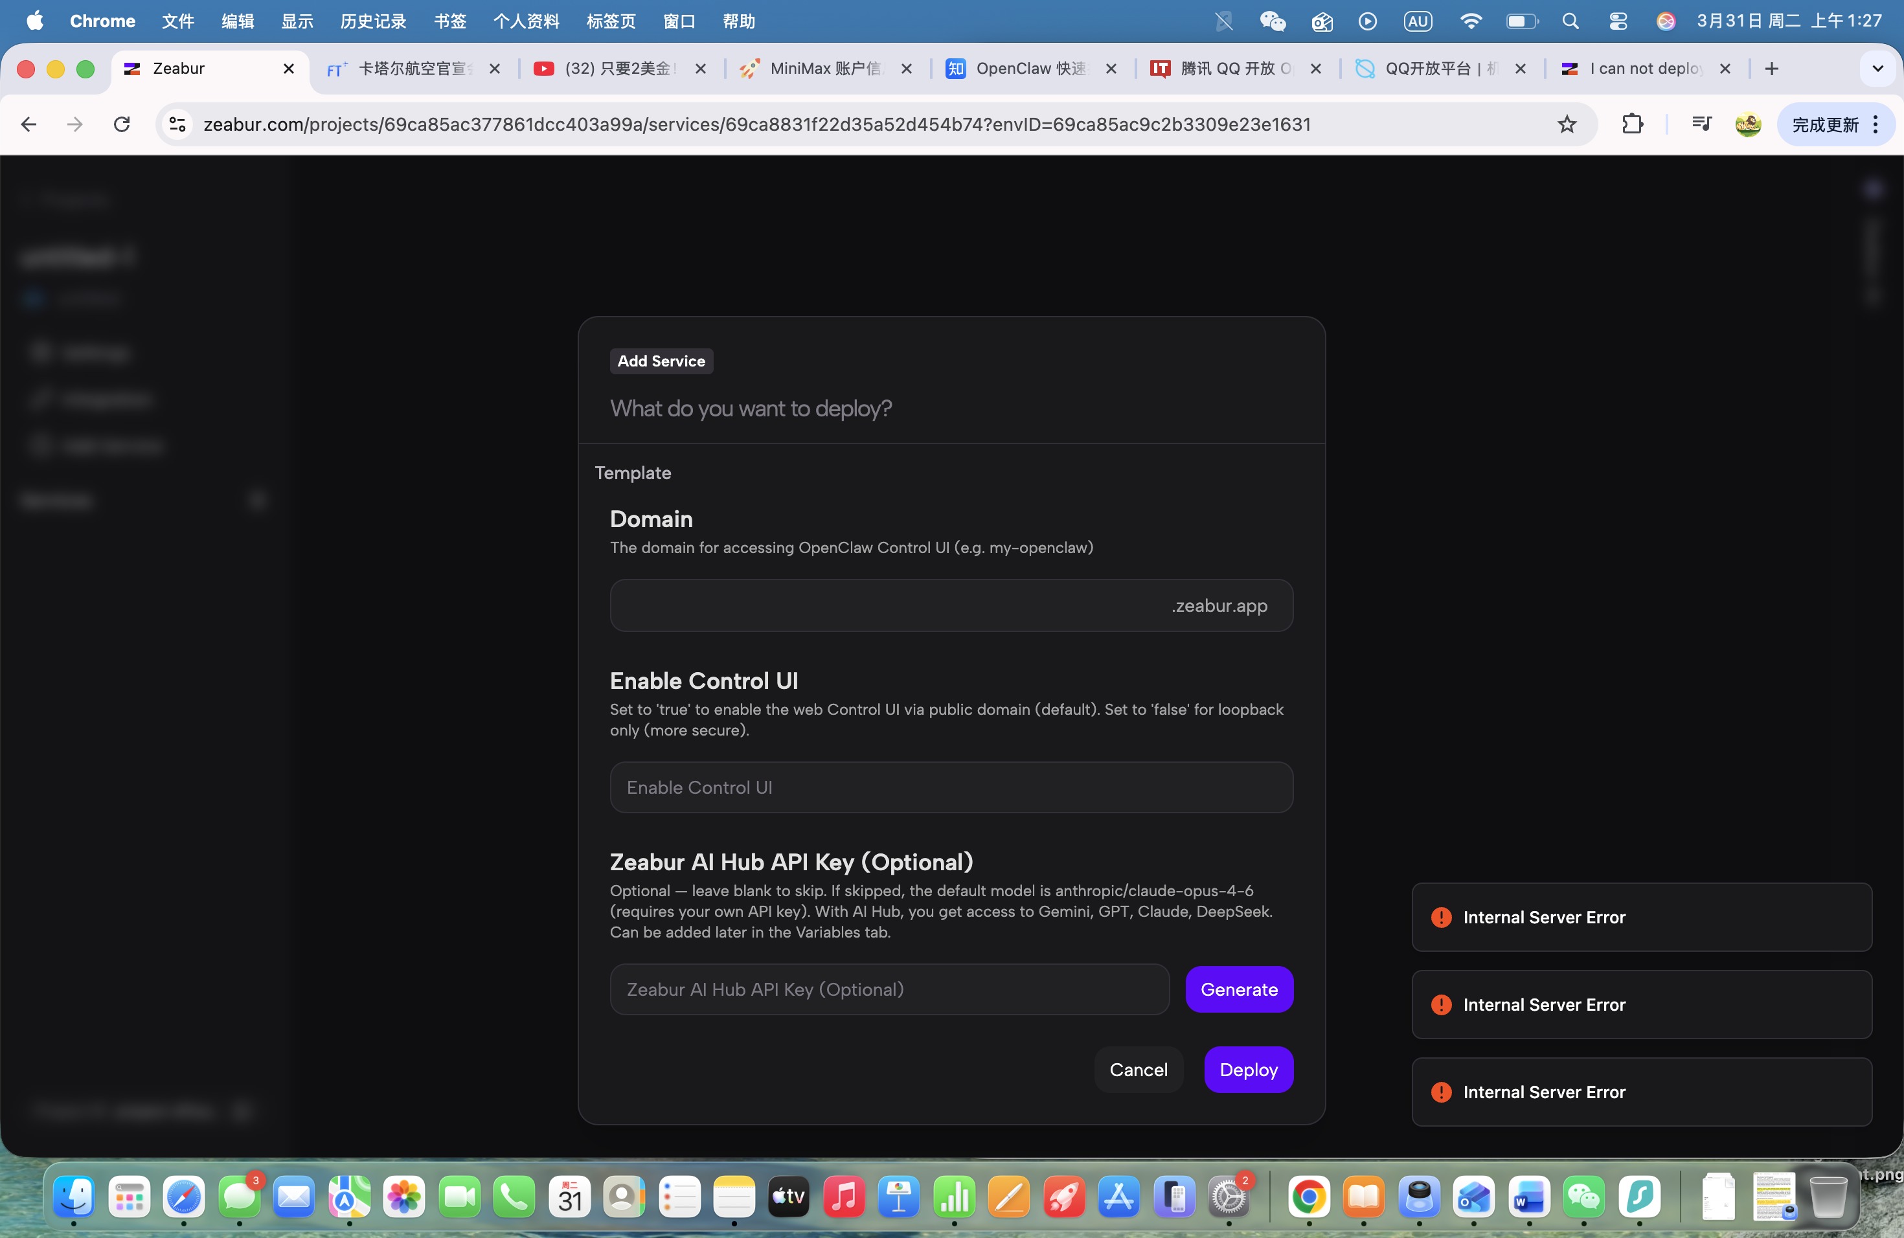Screen dimensions: 1904x1238
Task: Open Microsoft Word from the Dock
Action: click(x=1529, y=1197)
